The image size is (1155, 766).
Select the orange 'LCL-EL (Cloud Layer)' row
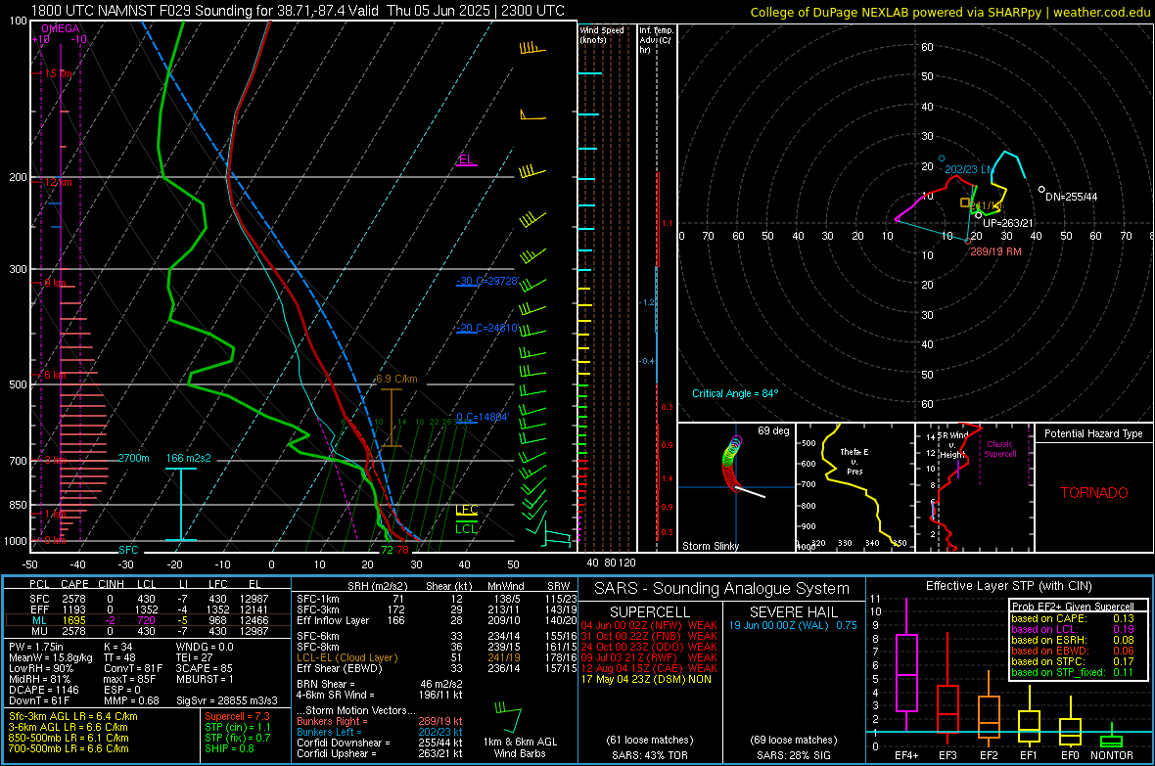pyautogui.click(x=437, y=657)
